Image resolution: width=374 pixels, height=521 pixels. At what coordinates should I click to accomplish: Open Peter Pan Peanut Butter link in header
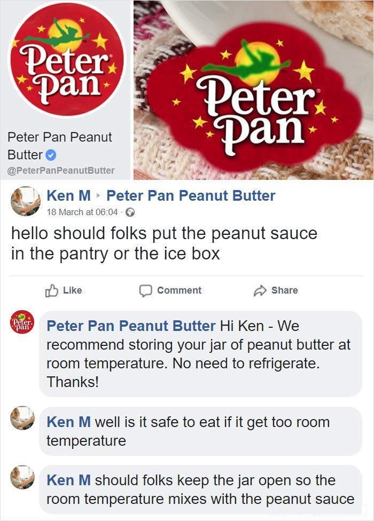coord(191,195)
